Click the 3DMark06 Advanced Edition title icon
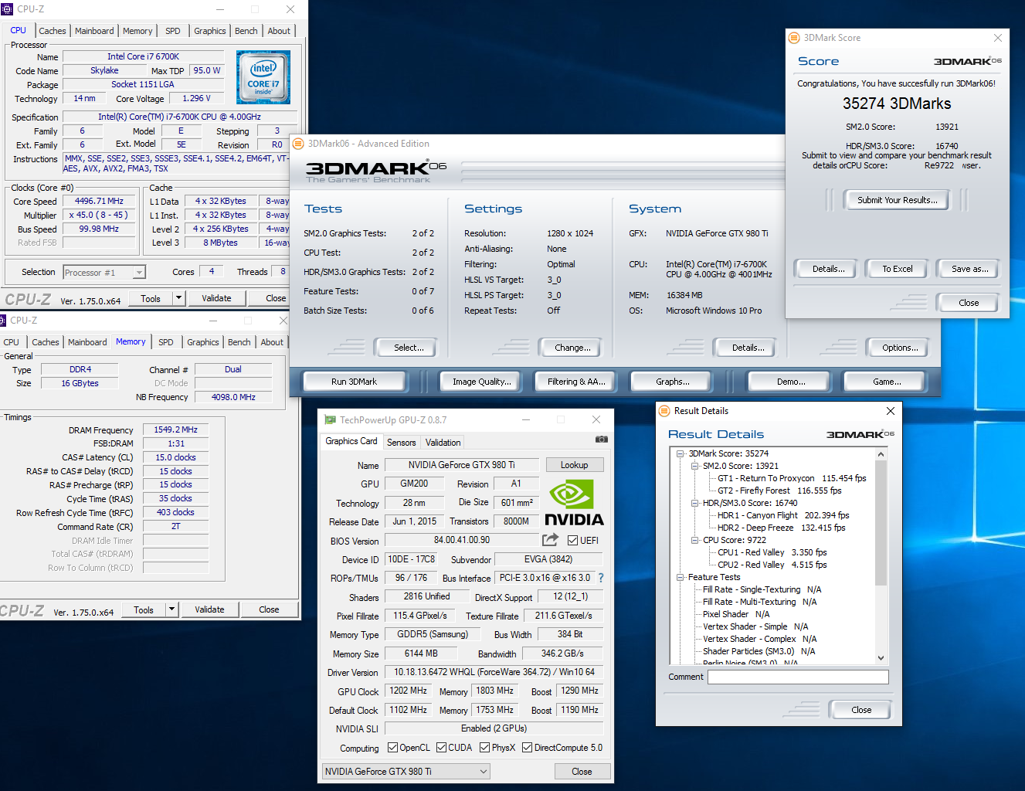The height and width of the screenshot is (791, 1025). click(x=298, y=144)
